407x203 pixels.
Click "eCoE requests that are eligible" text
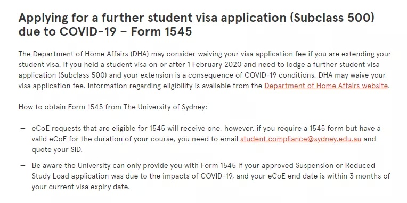(x=89, y=129)
